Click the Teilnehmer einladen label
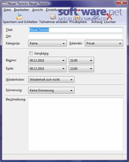This screenshot has width=129, height=162. (53, 22)
